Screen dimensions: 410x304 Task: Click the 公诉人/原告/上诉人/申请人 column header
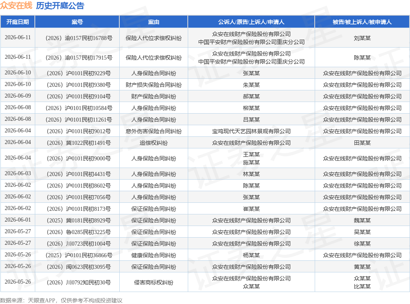[251, 22]
